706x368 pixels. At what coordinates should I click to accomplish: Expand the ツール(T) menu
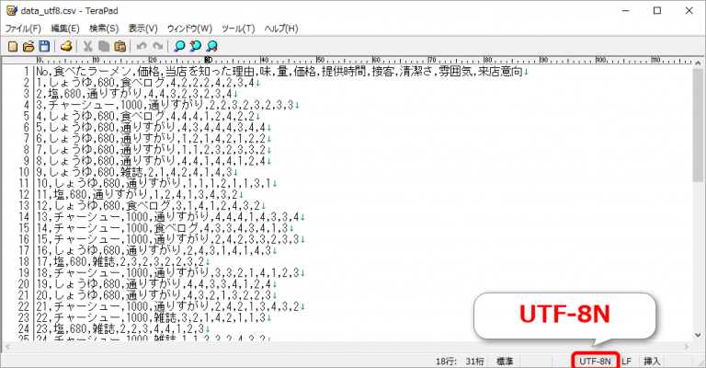237,29
